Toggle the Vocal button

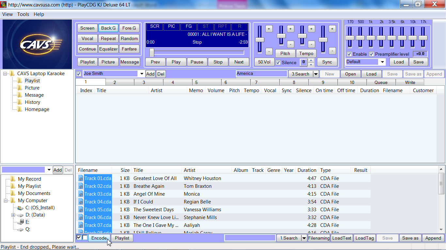[x=87, y=38]
